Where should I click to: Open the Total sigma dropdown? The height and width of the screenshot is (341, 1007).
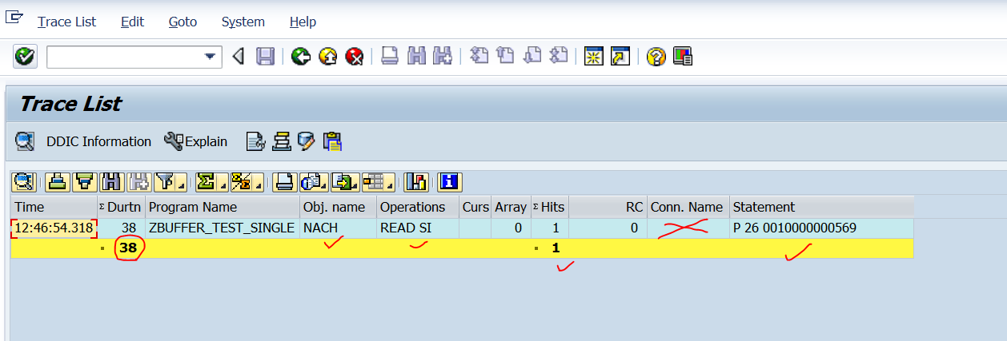pyautogui.click(x=211, y=182)
